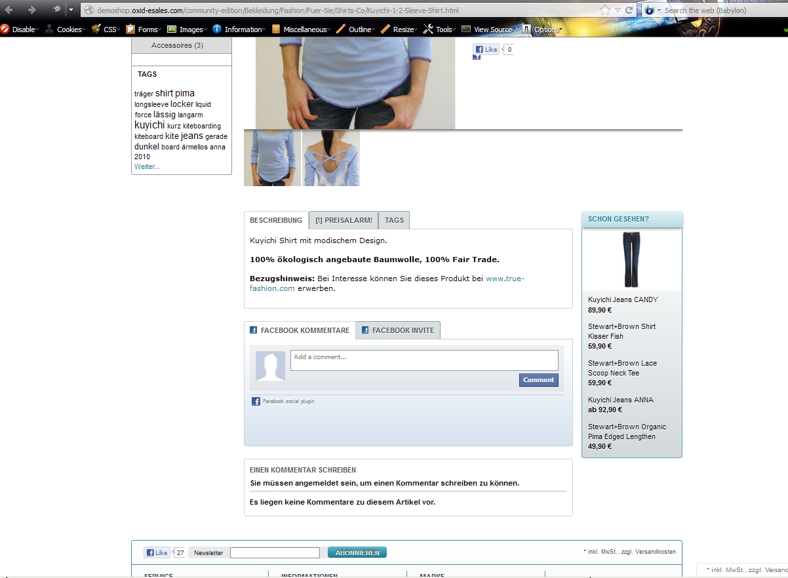
Task: Click the reload page icon
Action: (x=629, y=10)
